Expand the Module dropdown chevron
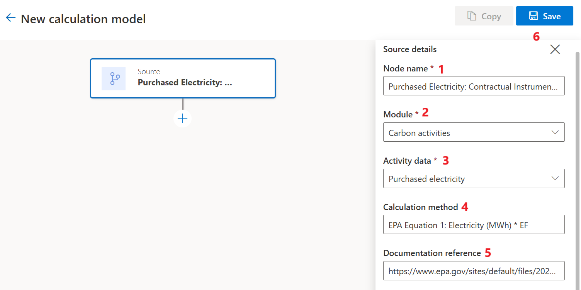This screenshot has height=290, width=581. pyautogui.click(x=555, y=132)
